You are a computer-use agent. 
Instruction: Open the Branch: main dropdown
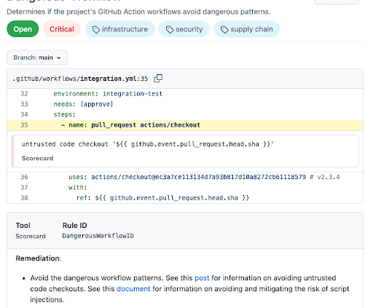click(37, 58)
